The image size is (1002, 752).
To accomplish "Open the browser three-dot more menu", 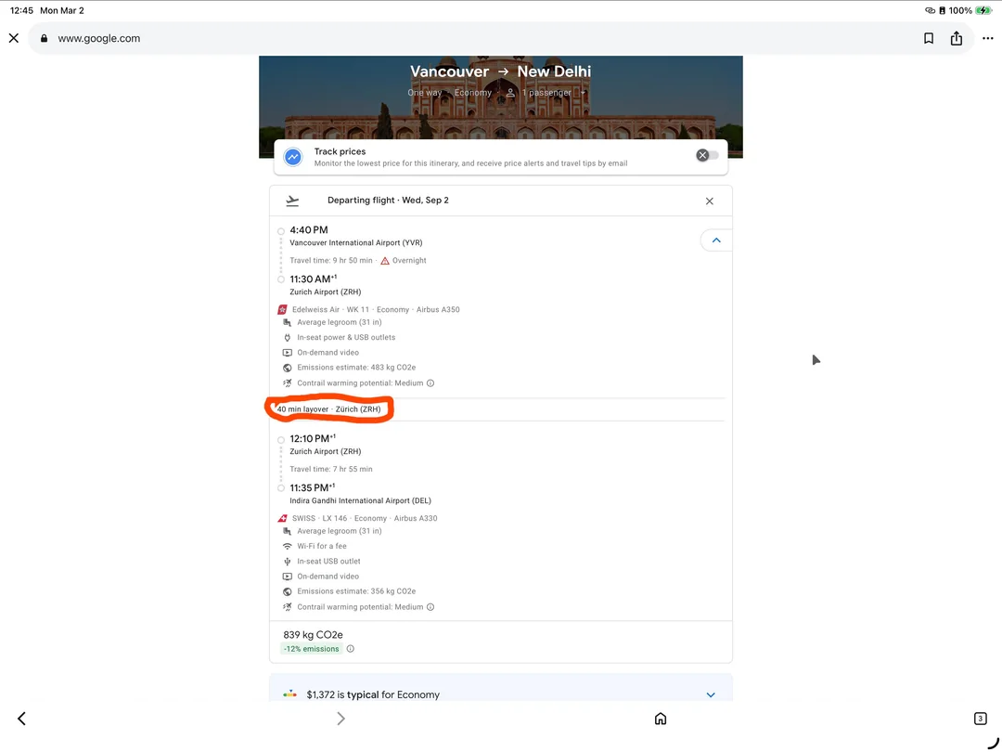I will [986, 38].
